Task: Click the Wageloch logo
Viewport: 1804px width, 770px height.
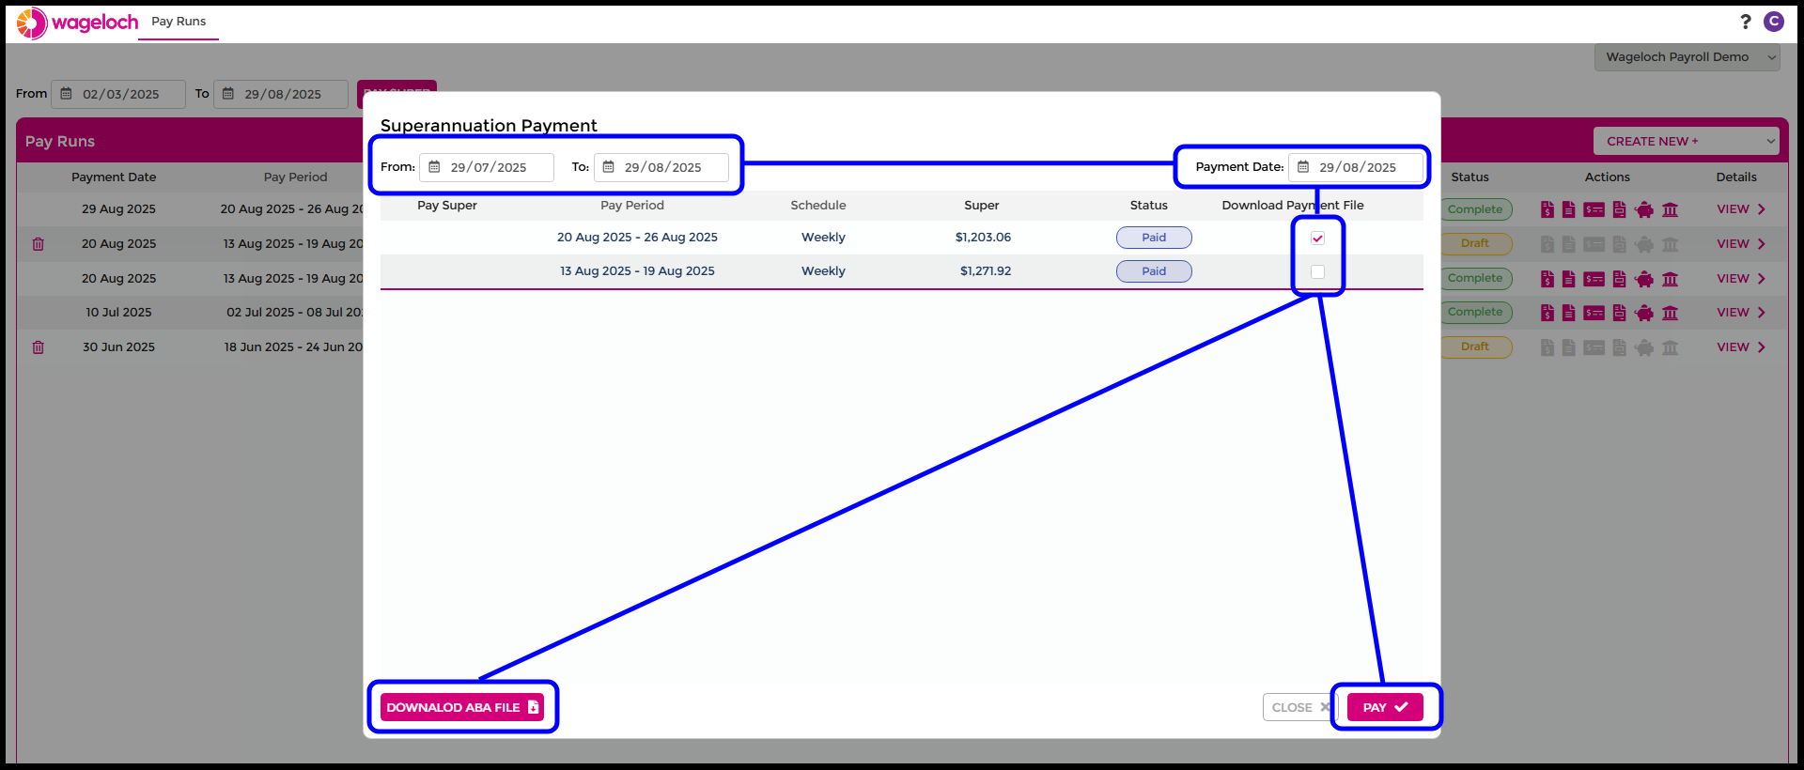Action: pos(78,23)
